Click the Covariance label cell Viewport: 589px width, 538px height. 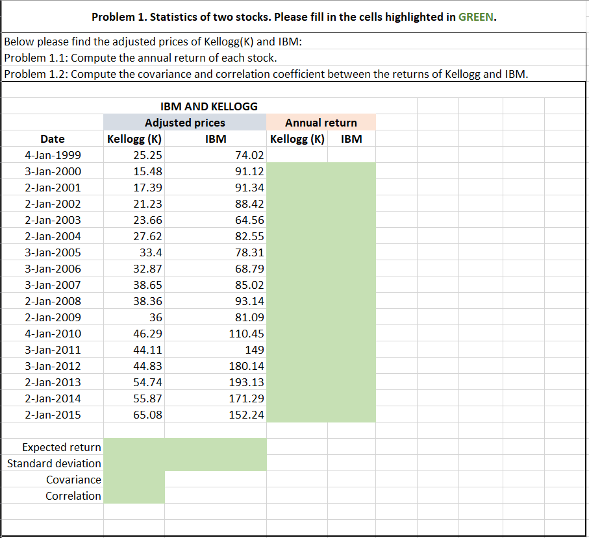(53, 479)
